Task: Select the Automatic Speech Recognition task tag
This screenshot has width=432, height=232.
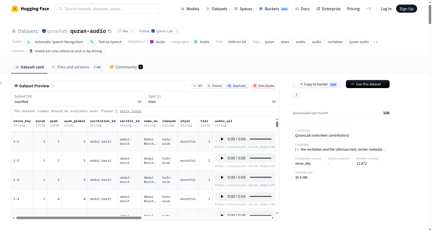Action: click(55, 42)
